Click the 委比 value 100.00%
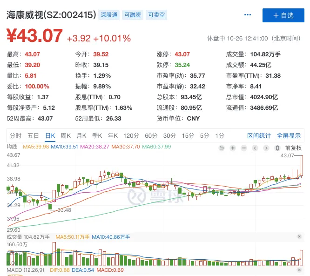 pos(37,87)
